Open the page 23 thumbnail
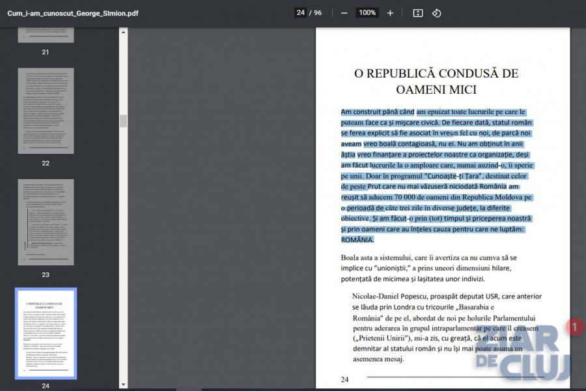The height and width of the screenshot is (391, 586). 46,222
